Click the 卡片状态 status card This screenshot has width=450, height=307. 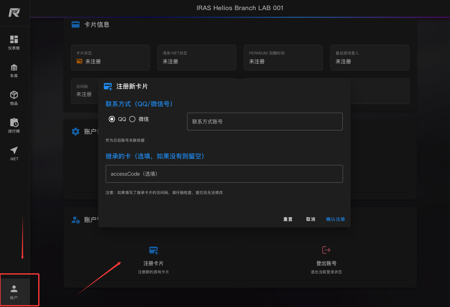click(x=110, y=58)
